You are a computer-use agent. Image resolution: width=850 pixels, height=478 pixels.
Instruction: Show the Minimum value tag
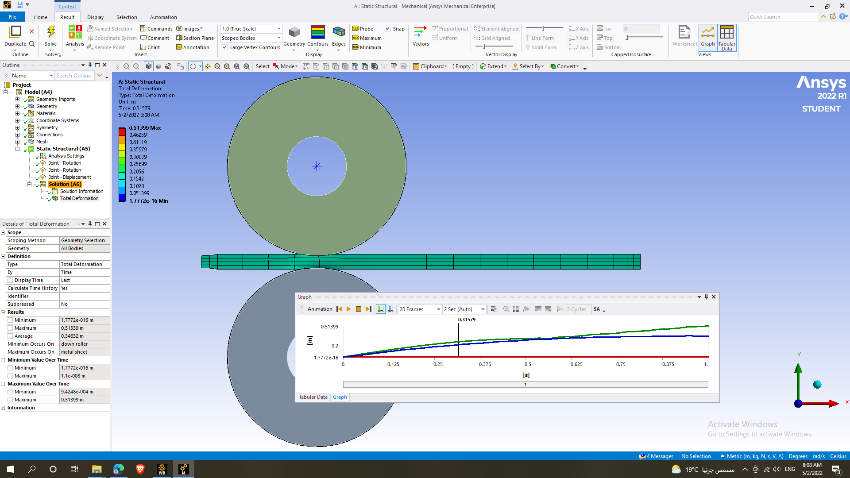pos(367,47)
